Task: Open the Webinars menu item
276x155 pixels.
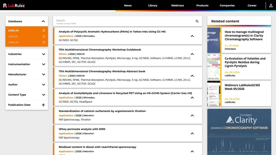Action: tap(177, 6)
